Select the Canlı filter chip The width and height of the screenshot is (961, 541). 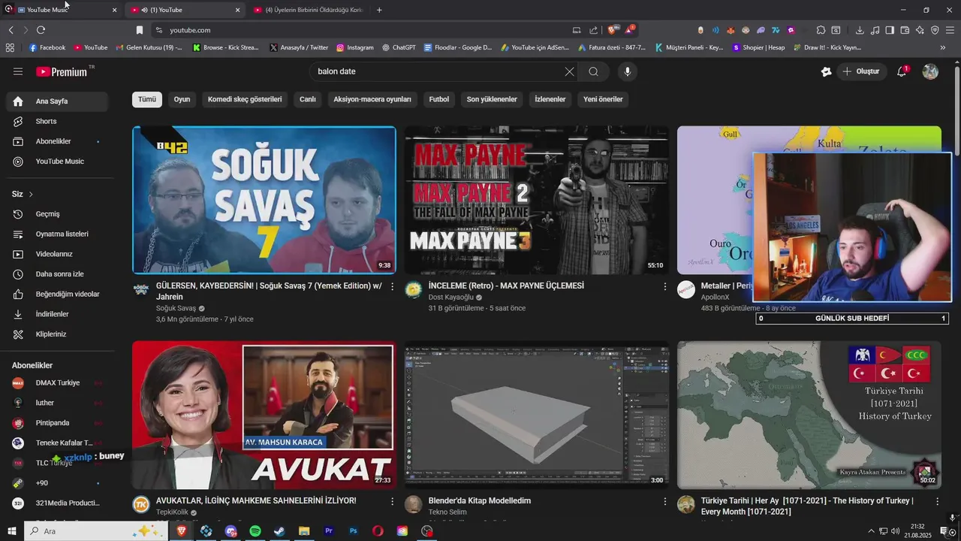(x=308, y=99)
